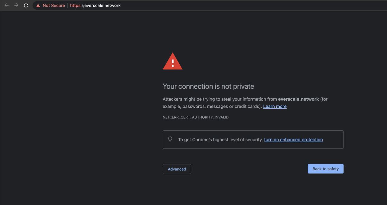
Task: Click the lightbulb icon in the security tip
Action: click(170, 139)
